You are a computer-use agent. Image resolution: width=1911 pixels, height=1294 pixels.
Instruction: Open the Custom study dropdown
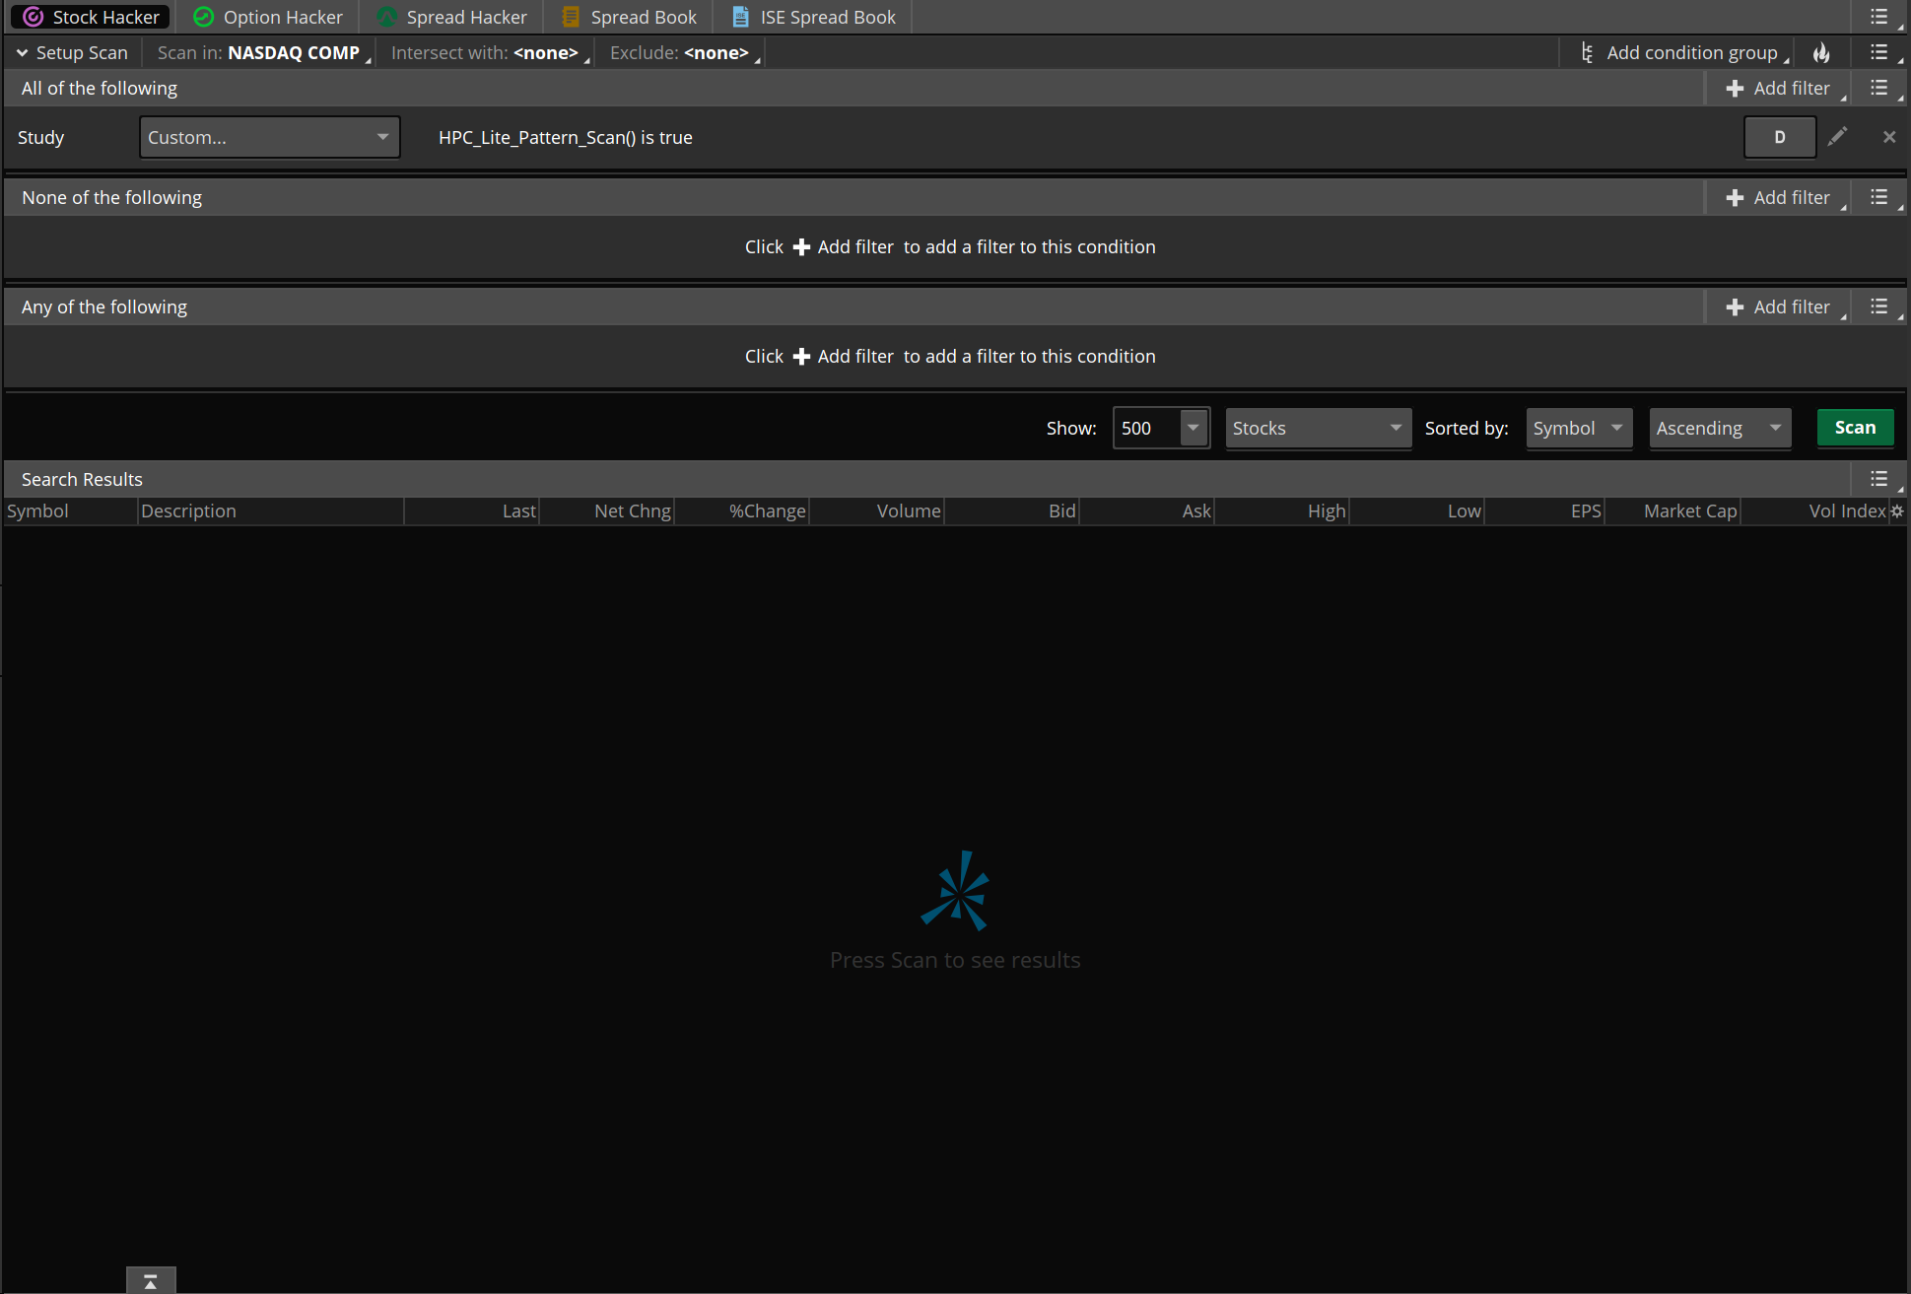coord(269,137)
